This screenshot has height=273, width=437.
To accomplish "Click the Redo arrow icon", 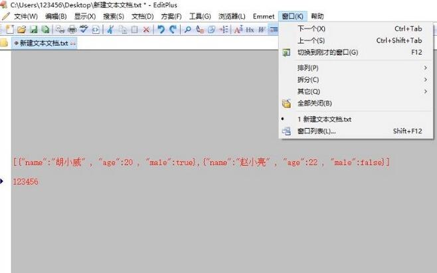I will 173,29.
